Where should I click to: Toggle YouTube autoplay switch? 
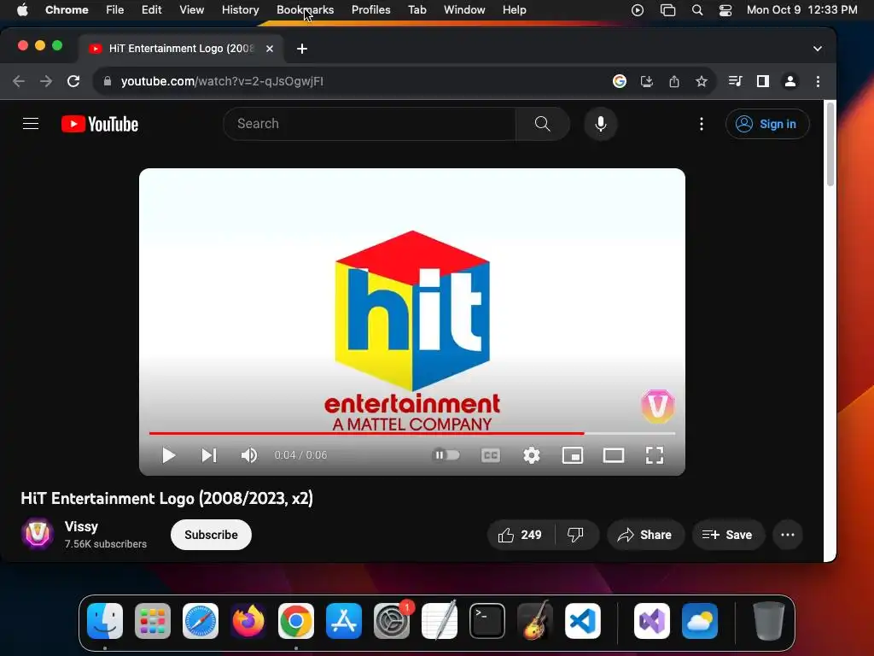446,455
